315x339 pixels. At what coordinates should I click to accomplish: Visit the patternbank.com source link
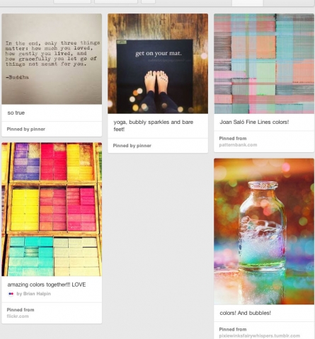click(238, 145)
